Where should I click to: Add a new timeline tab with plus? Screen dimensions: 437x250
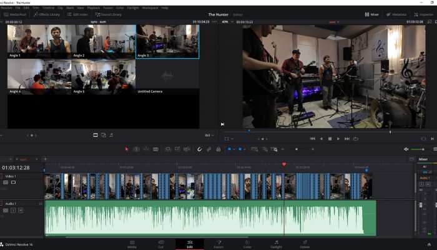tap(45, 159)
